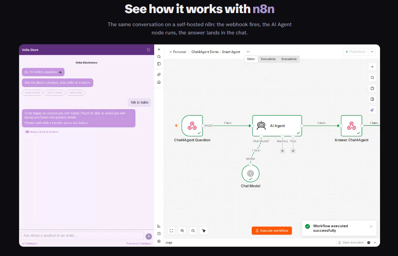Open insights chart icon in sidebar
398x256 pixels.
pos(159,226)
